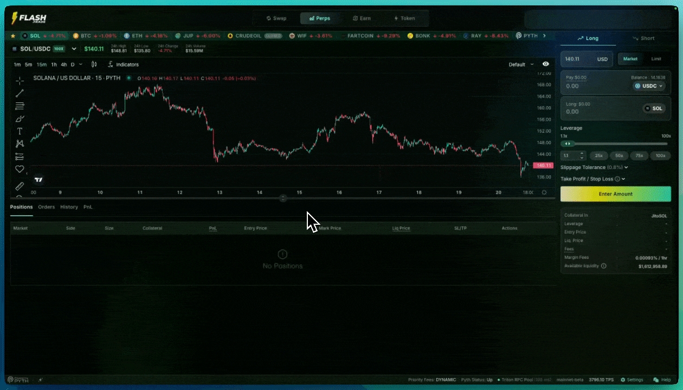The width and height of the screenshot is (683, 390).
Task: Toggle chart visibility eye icon
Action: (x=546, y=64)
